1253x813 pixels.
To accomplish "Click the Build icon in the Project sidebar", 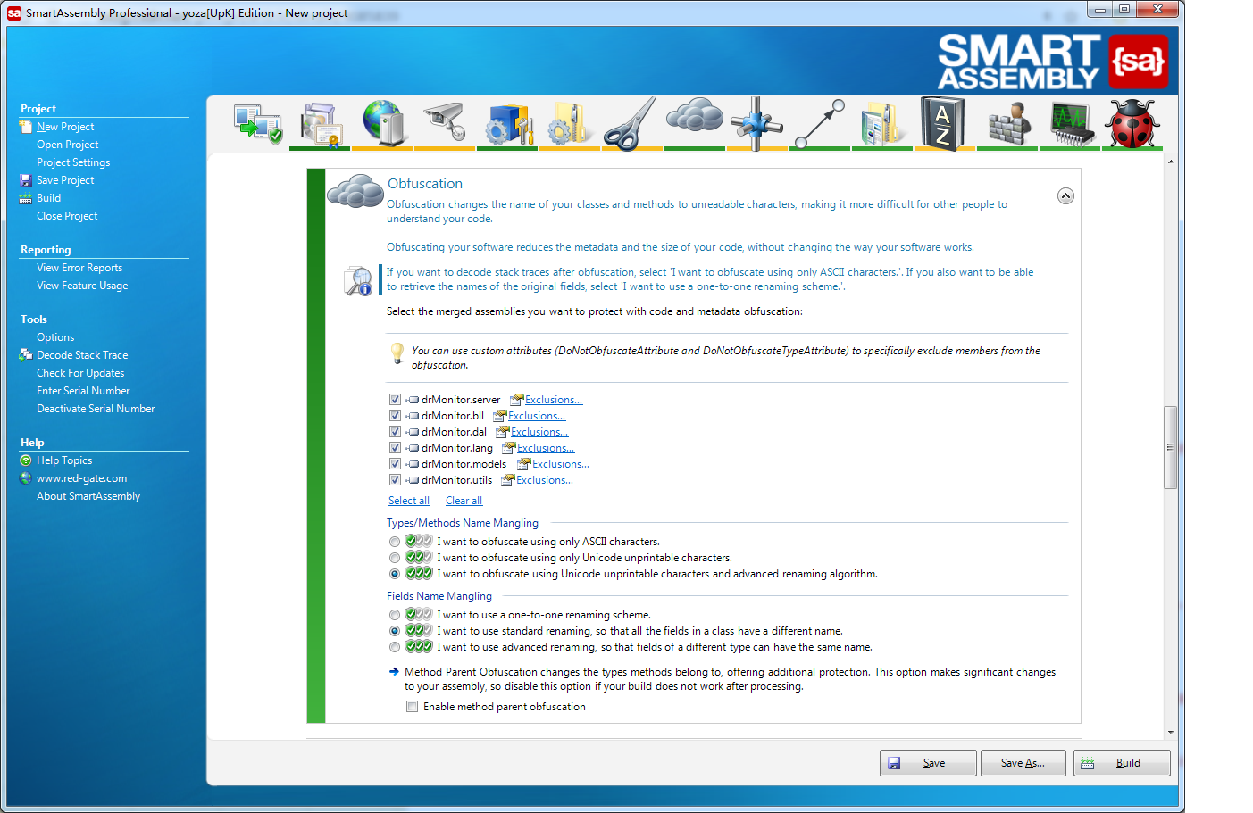I will coord(25,198).
